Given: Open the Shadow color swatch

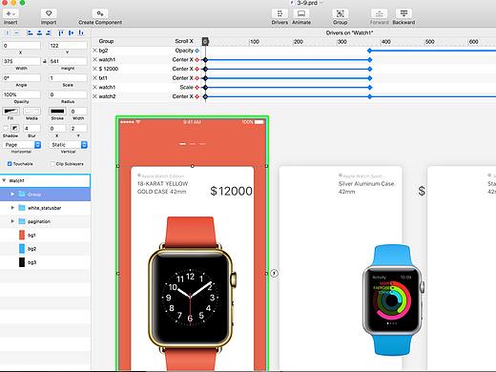Looking at the screenshot, I should [15, 128].
